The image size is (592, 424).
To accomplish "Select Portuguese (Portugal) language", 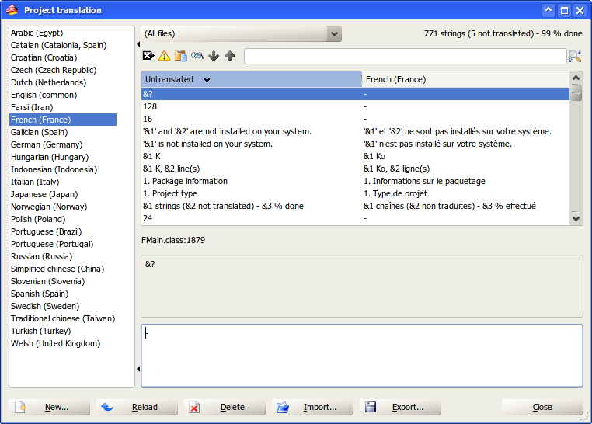I will click(52, 245).
